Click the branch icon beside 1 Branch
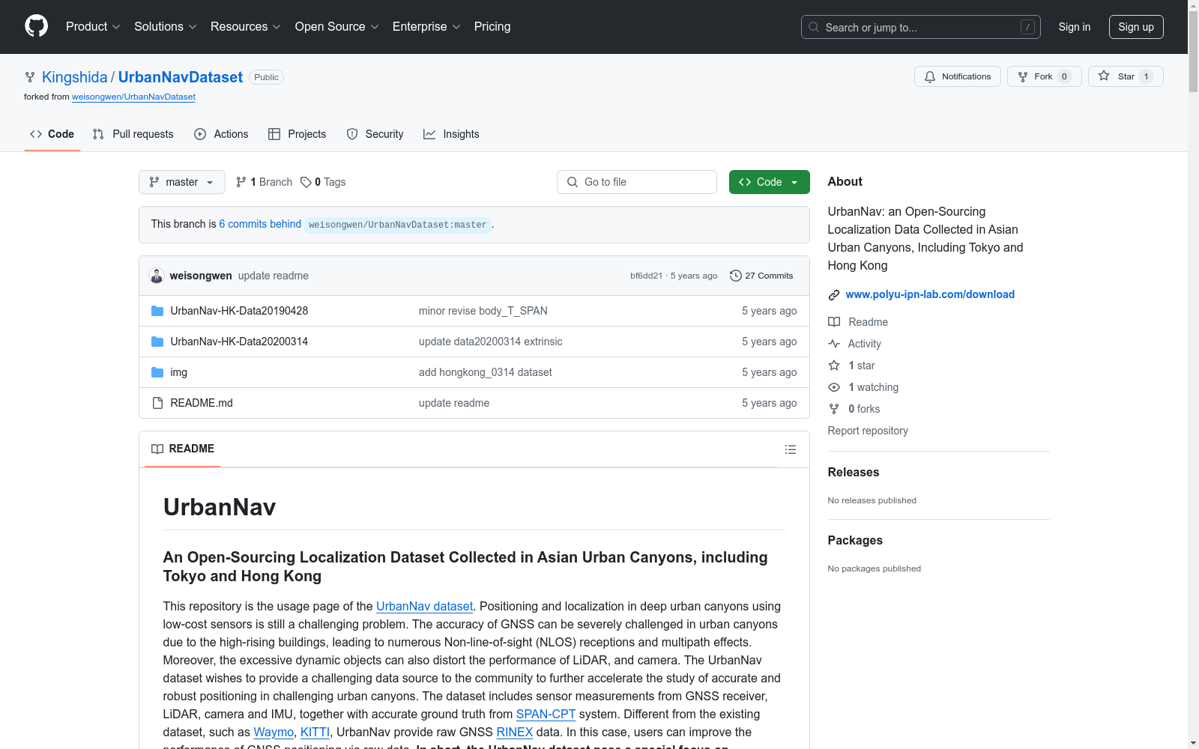Viewport: 1199px width, 749px height. 241,182
